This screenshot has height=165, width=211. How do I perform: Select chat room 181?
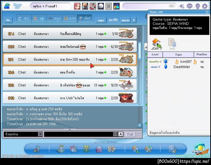point(70,59)
